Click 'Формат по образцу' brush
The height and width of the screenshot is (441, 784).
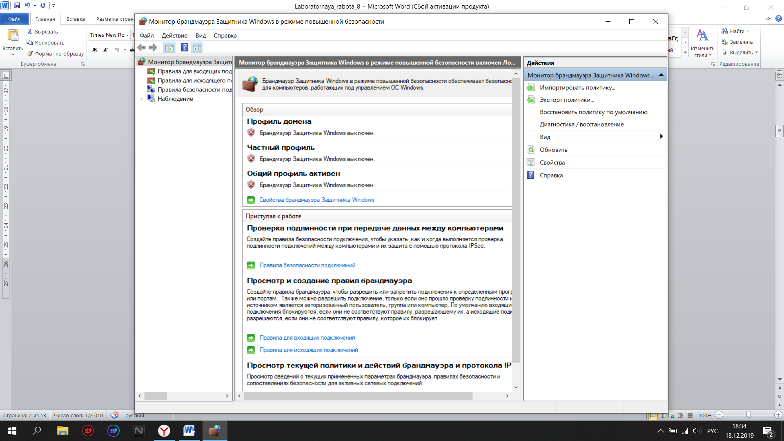[x=55, y=53]
